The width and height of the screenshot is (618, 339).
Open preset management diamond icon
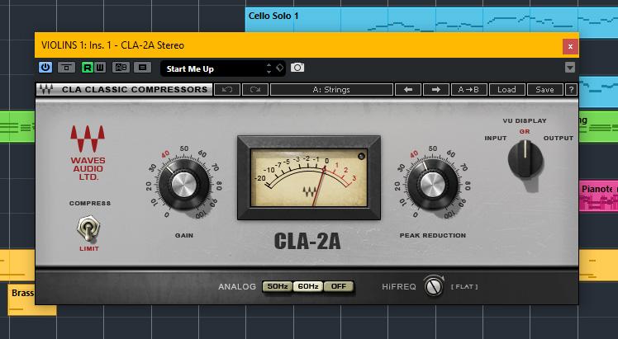pyautogui.click(x=279, y=68)
